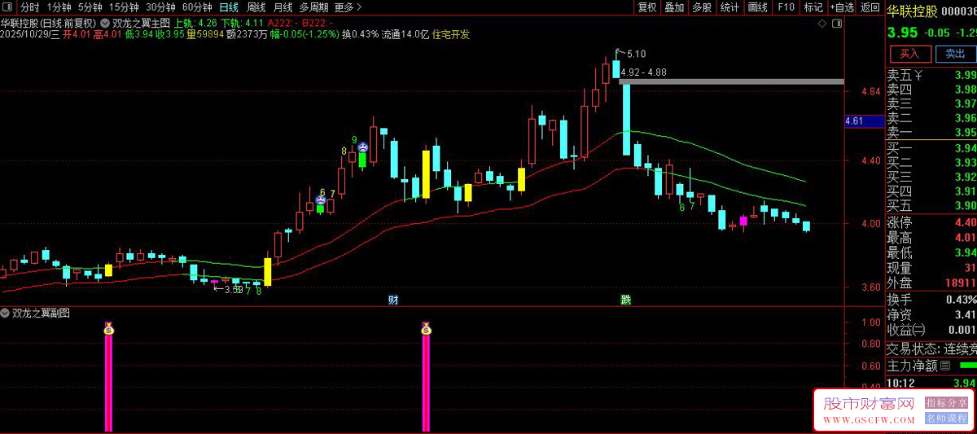
Task: Click the 财 marker below the chart
Action: (x=393, y=300)
